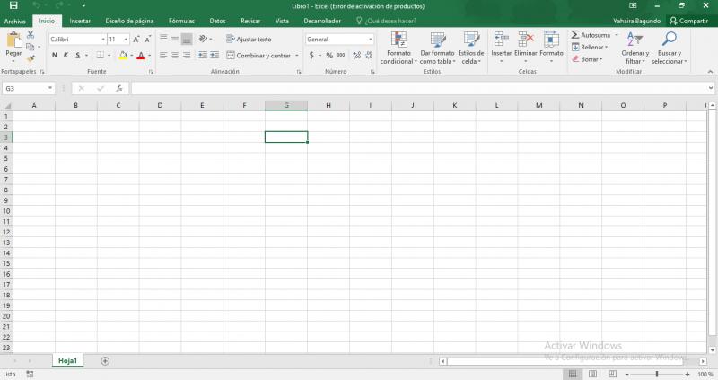Click the Cut scissors icon

click(31, 34)
